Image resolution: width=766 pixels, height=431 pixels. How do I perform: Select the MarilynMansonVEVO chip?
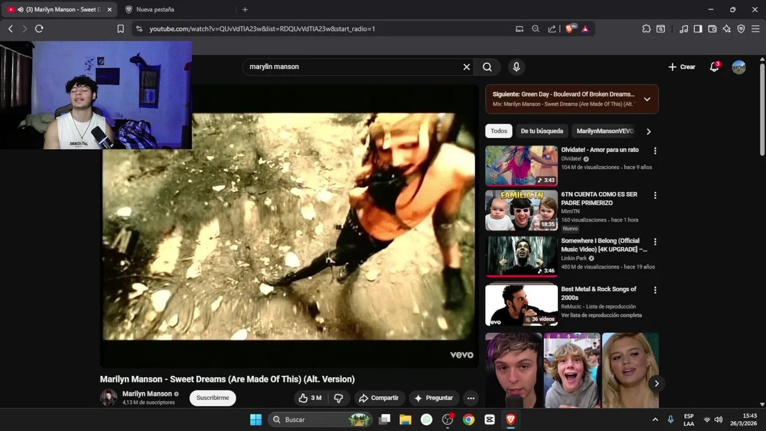pos(605,131)
